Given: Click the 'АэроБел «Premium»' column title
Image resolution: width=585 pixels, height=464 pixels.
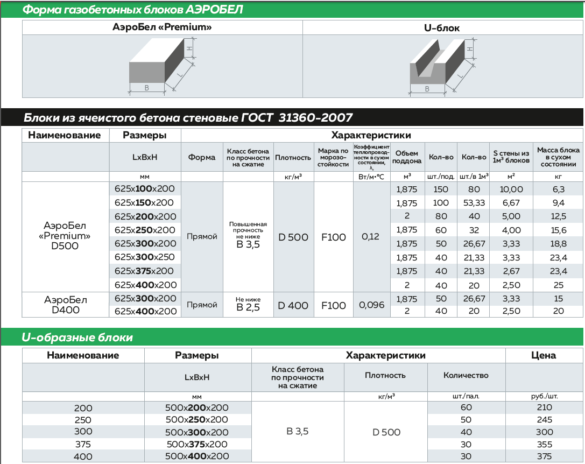Looking at the screenshot, I should (163, 27).
